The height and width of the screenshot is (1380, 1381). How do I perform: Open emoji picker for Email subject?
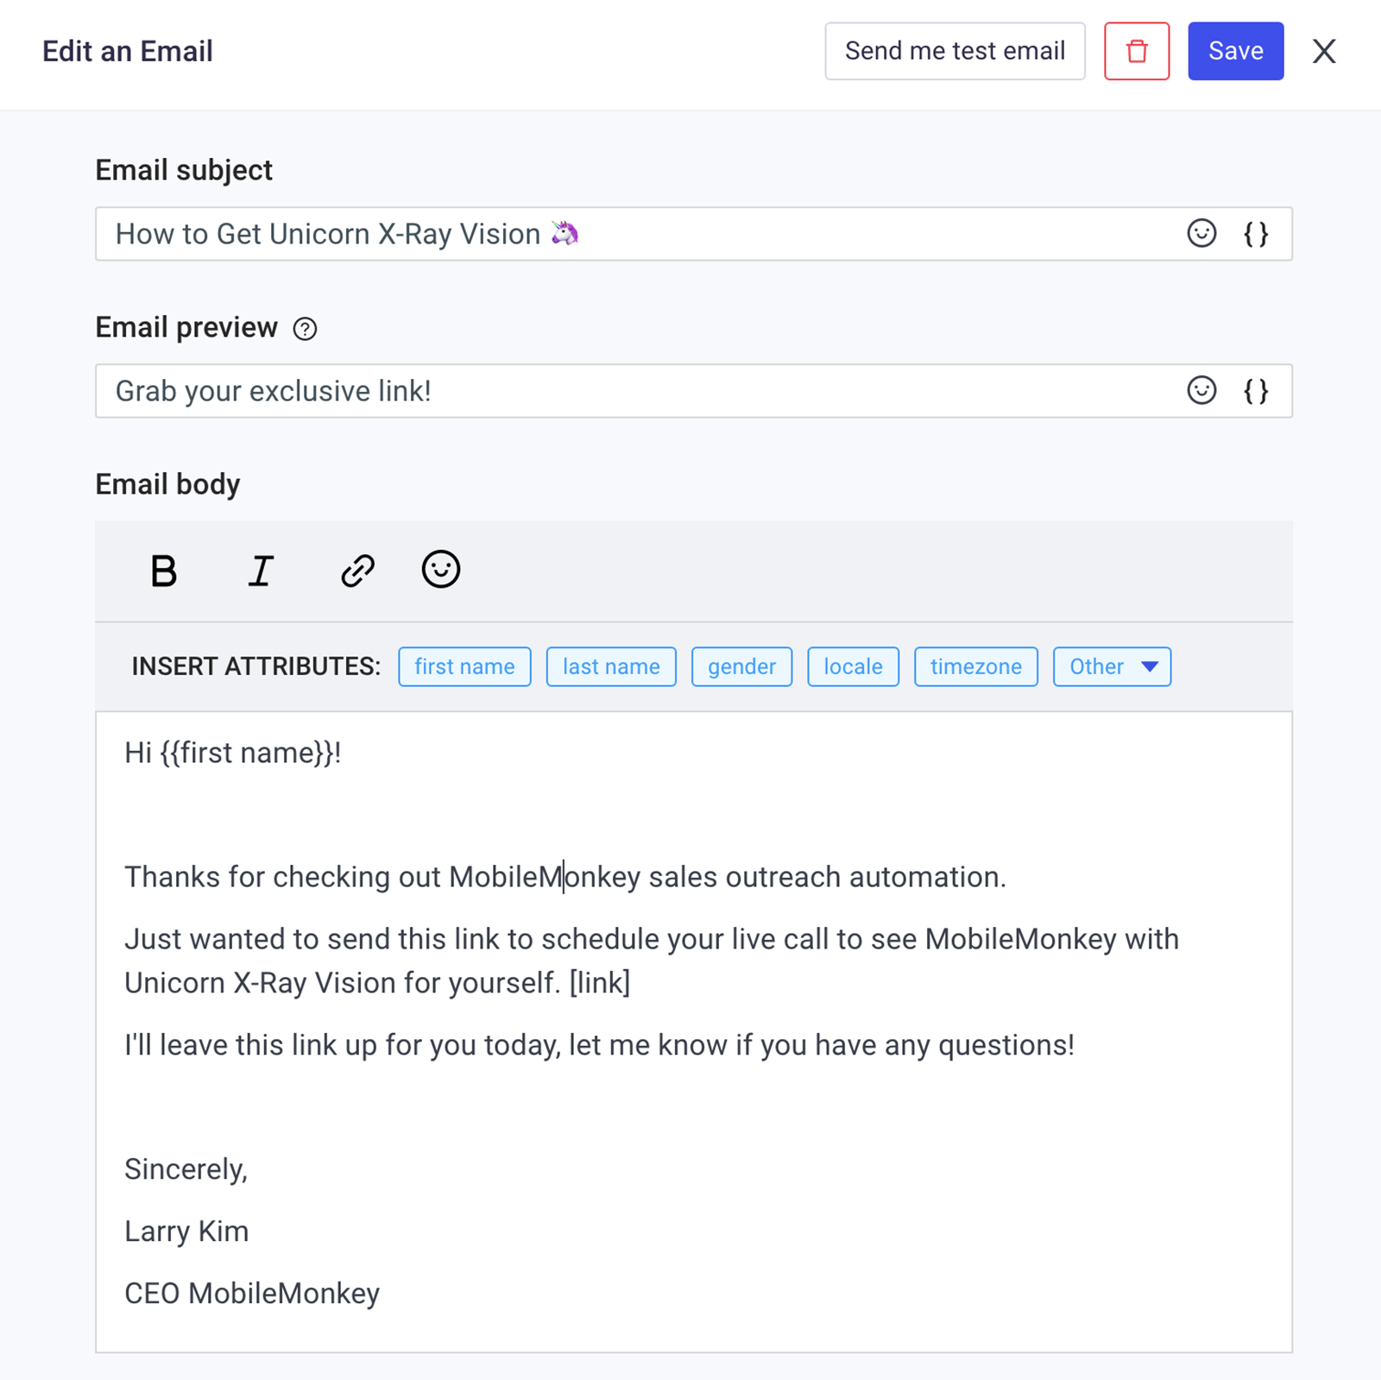point(1201,233)
